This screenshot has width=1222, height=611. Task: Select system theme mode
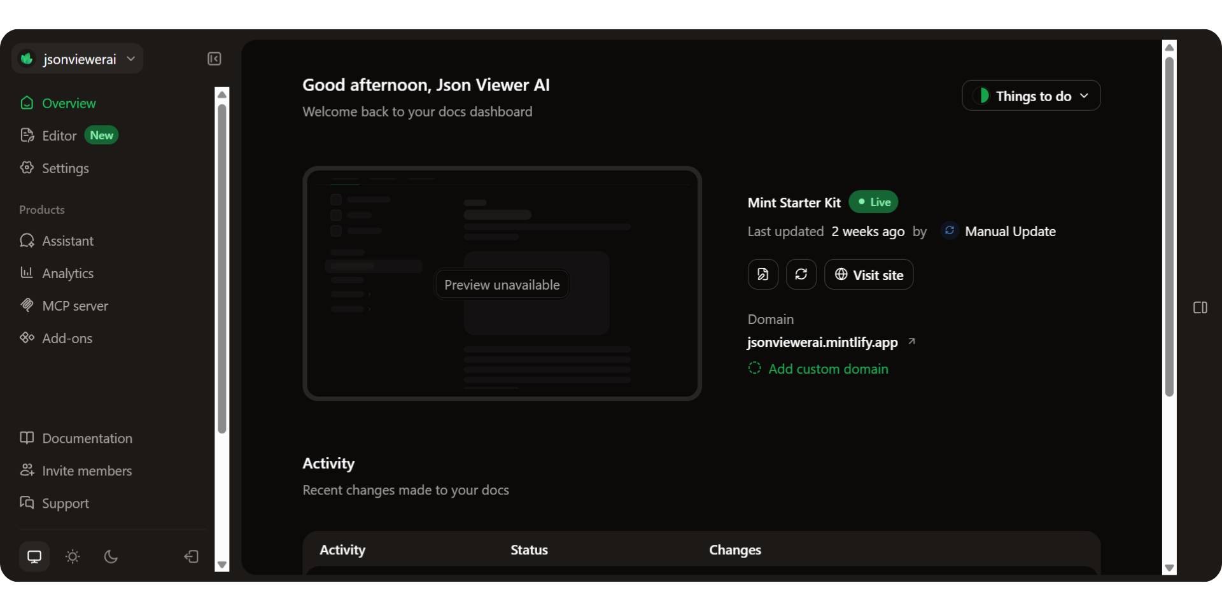click(34, 556)
